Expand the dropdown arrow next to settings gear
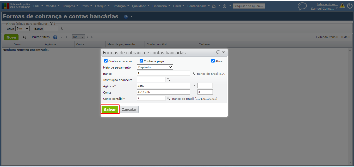Viewport: 354px width, 167px height. click(219, 5)
